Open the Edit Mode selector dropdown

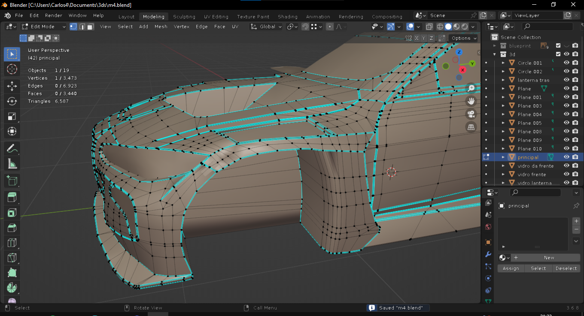click(x=44, y=27)
